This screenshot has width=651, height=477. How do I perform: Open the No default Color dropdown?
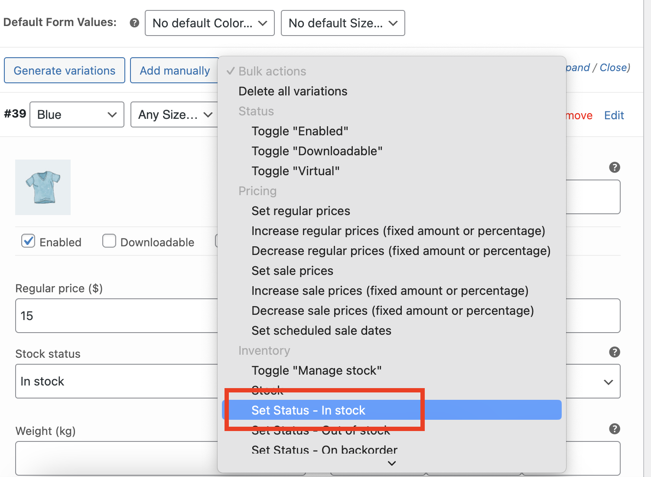(209, 23)
